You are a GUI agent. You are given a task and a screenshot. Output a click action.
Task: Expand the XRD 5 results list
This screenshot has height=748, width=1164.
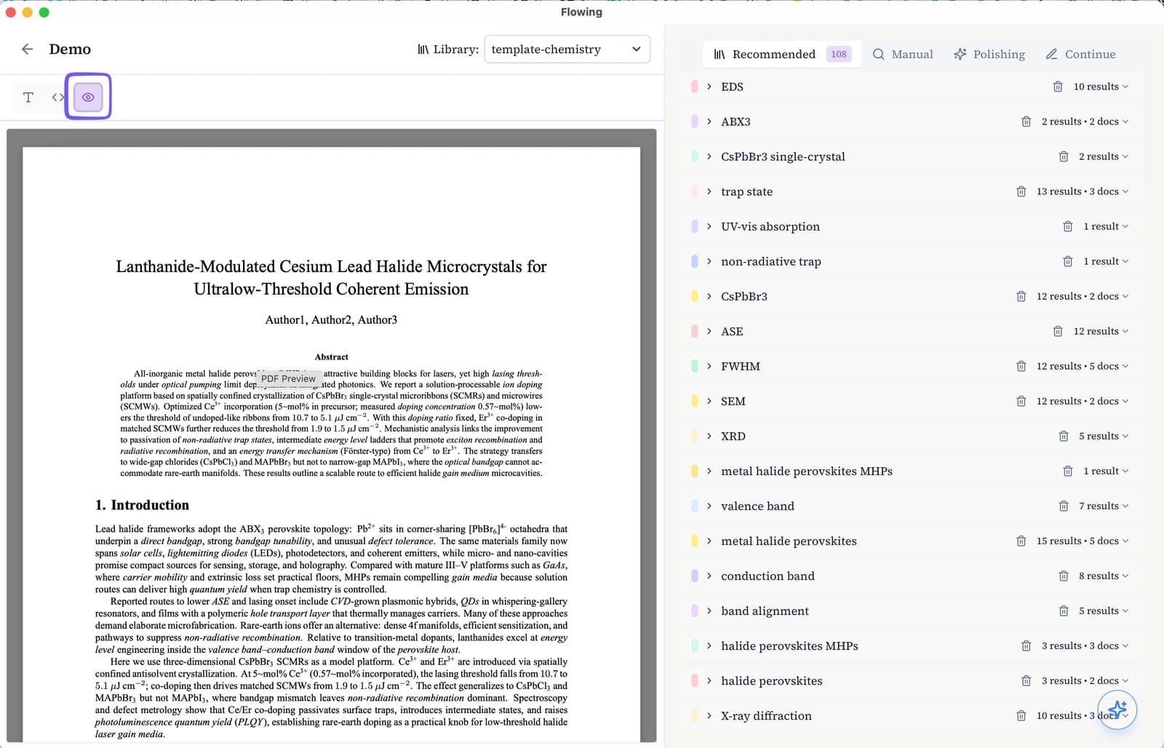click(x=1104, y=436)
